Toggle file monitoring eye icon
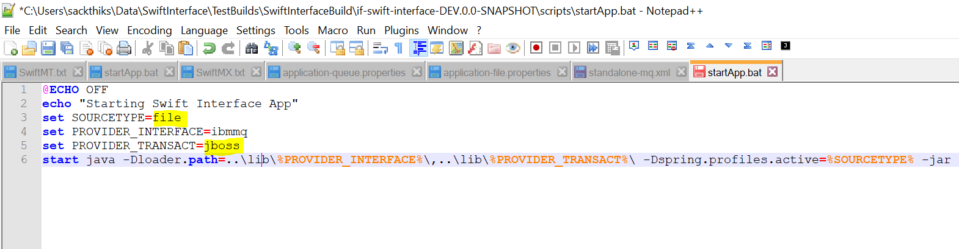The width and height of the screenshot is (959, 249). (x=513, y=48)
